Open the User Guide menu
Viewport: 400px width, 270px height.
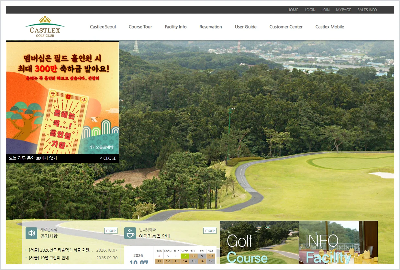tap(246, 27)
